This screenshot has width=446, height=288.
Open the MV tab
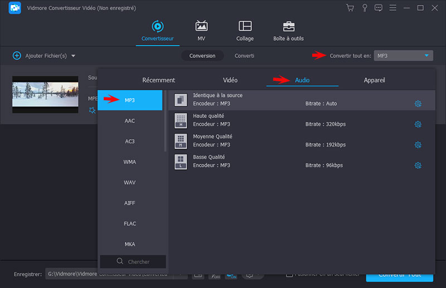tap(201, 31)
